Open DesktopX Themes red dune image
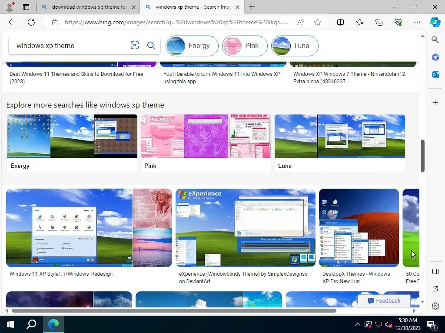 [359, 228]
